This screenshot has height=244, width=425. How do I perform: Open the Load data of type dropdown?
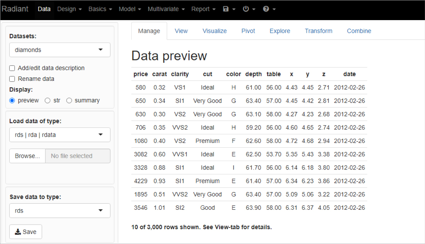point(59,135)
